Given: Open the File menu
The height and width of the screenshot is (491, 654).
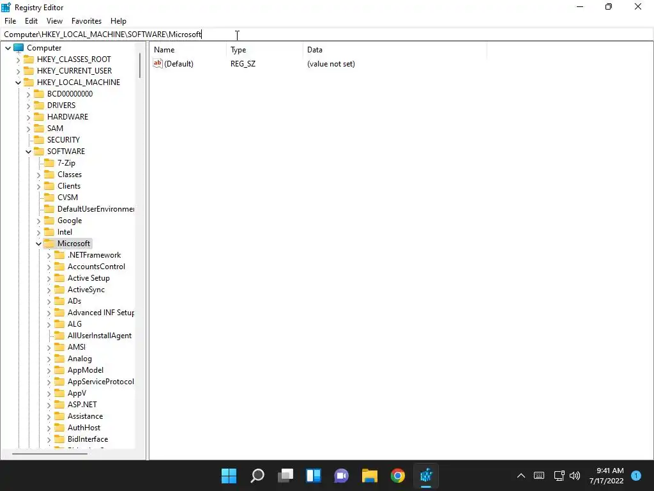Looking at the screenshot, I should point(10,21).
